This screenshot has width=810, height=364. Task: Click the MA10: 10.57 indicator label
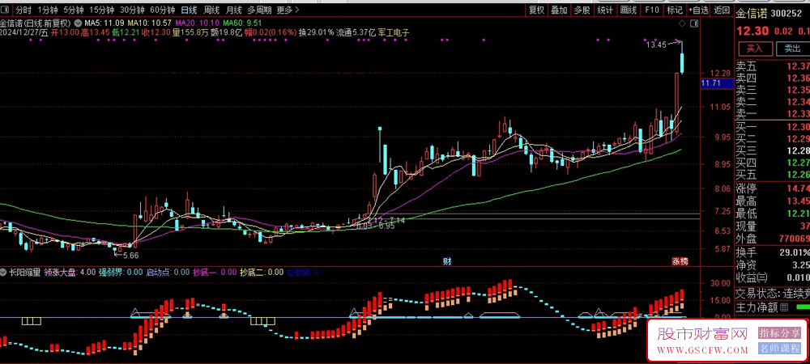pos(149,23)
